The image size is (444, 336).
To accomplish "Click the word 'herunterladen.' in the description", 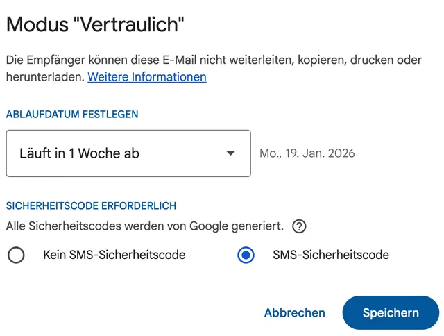I will click(x=45, y=76).
